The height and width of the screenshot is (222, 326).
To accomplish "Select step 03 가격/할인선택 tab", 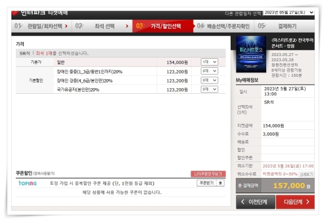I will point(163,26).
